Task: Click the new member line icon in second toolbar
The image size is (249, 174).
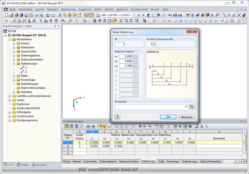Action: (x=14, y=21)
